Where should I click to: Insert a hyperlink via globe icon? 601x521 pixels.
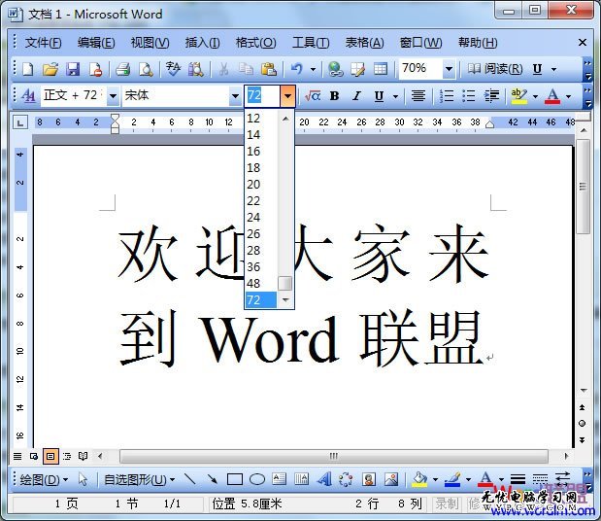pyautogui.click(x=335, y=69)
